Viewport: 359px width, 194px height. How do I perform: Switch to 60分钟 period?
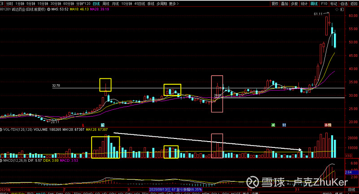tap(69, 4)
